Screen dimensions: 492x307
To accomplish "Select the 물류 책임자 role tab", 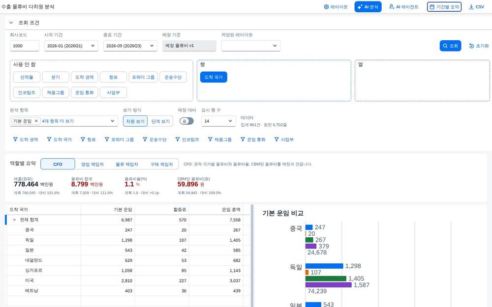I will [x=127, y=164].
